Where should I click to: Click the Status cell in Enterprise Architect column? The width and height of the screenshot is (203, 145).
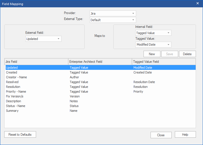coord(74,106)
